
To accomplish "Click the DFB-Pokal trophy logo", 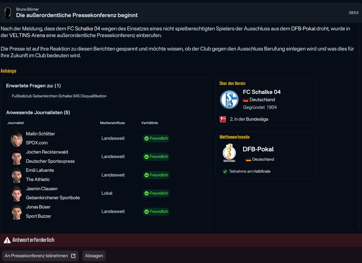I will (229, 153).
